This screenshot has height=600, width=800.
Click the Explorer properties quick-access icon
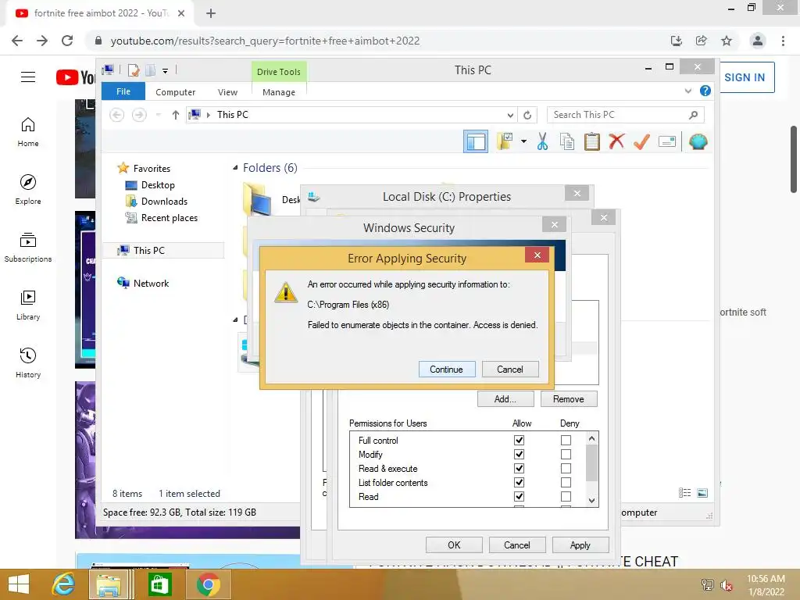coord(134,70)
